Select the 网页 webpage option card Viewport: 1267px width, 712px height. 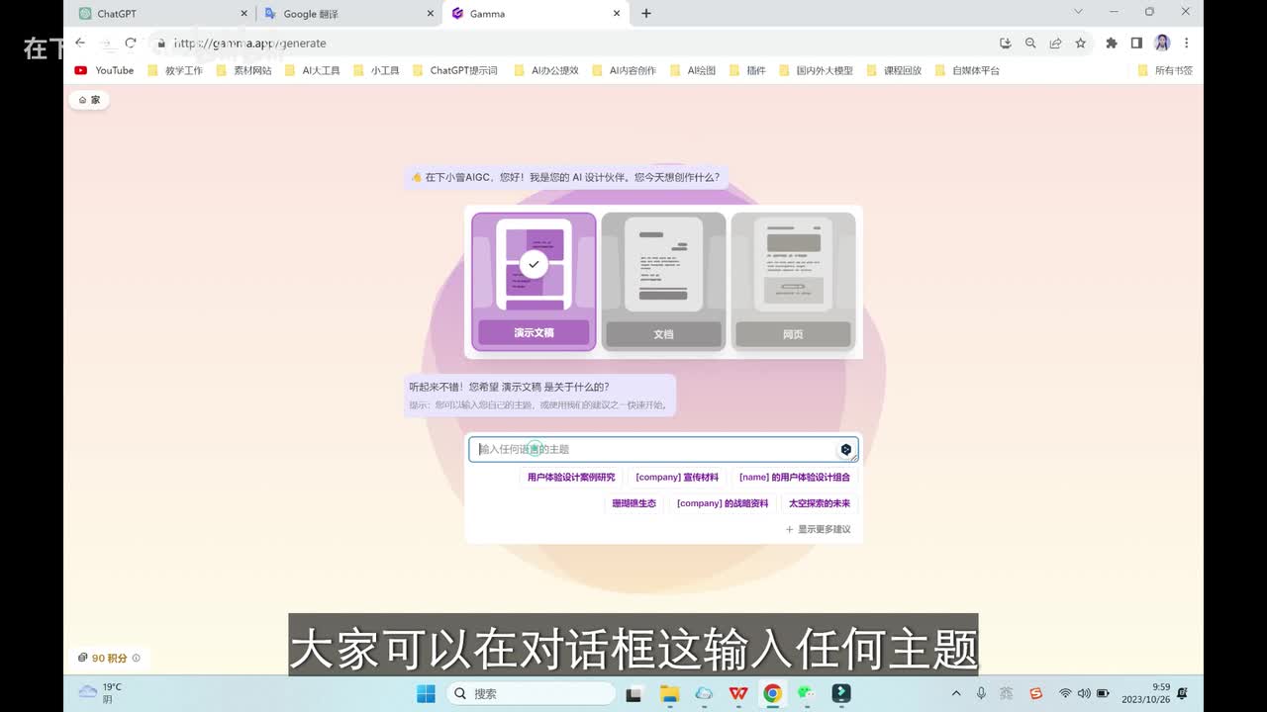pos(793,282)
